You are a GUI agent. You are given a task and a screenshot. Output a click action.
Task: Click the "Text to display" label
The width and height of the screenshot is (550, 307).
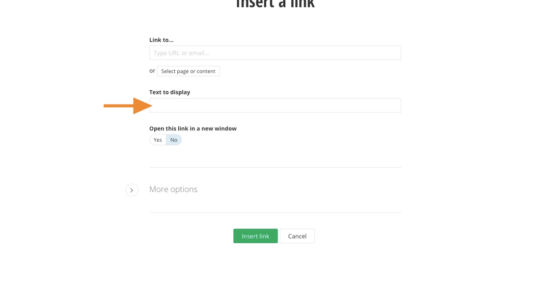coord(169,92)
